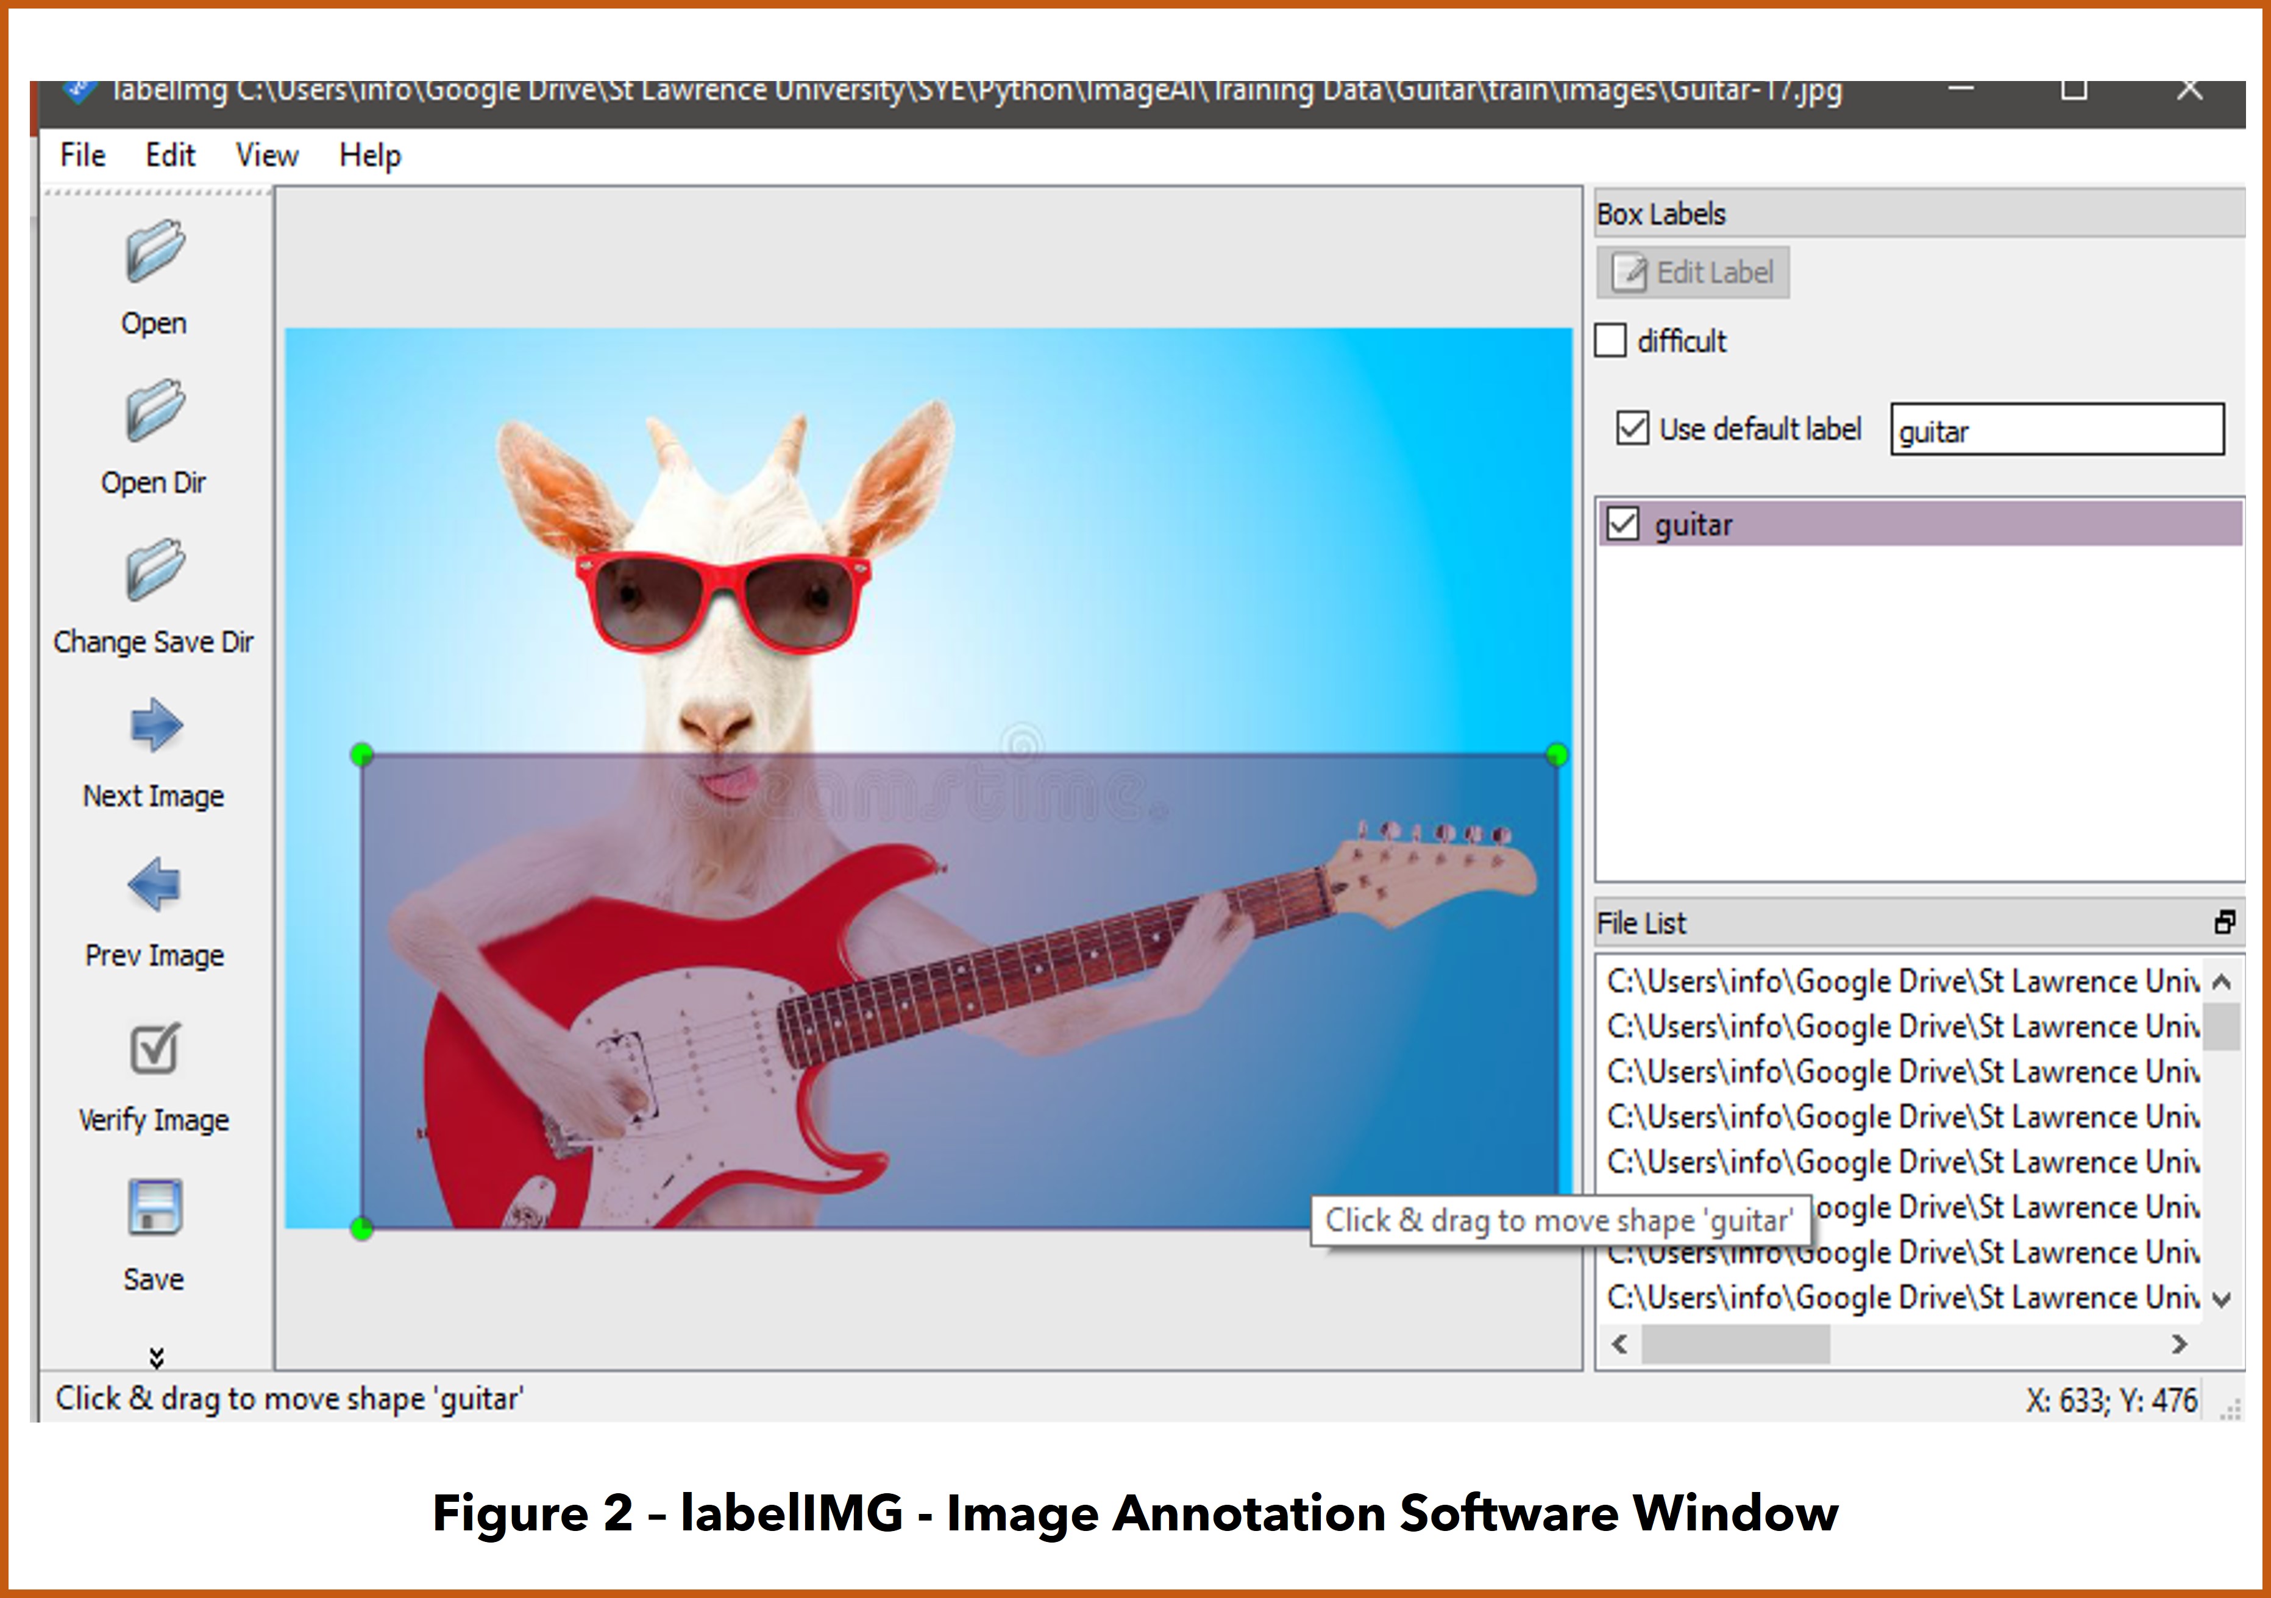The image size is (2271, 1598).
Task: Open the File menu
Action: point(82,155)
